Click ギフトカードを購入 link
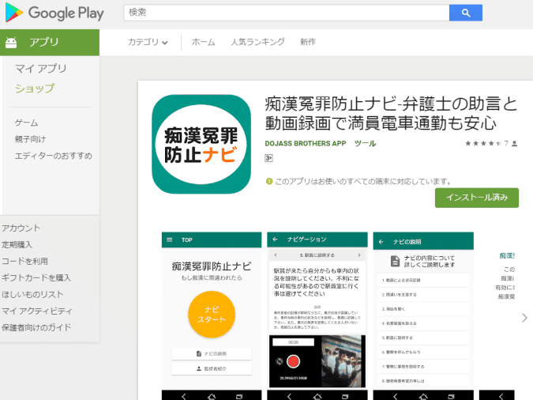 click(x=36, y=277)
